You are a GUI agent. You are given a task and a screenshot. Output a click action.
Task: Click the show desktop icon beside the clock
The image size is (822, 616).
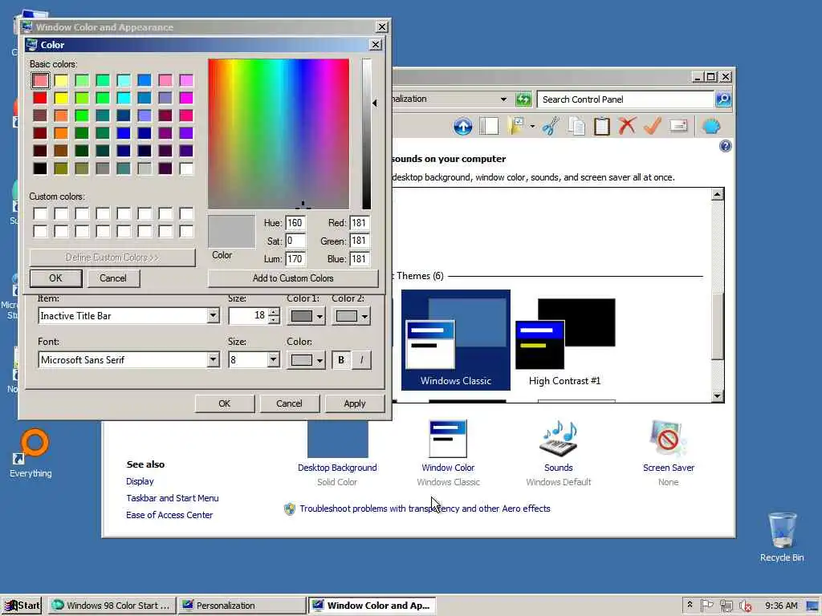click(812, 606)
